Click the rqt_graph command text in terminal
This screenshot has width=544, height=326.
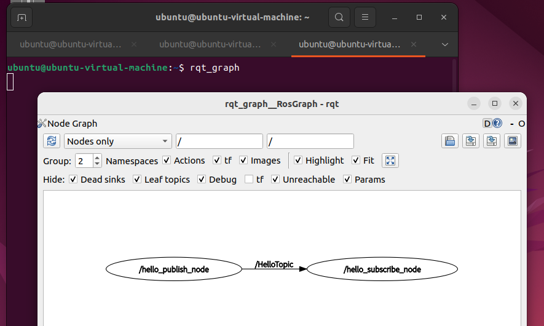click(215, 68)
